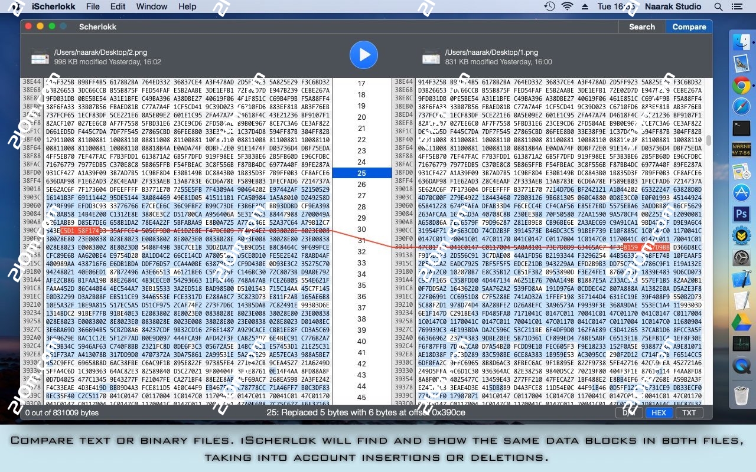Open the Wi-Fi menu bar icon
The image size is (756, 472).
click(x=568, y=6)
